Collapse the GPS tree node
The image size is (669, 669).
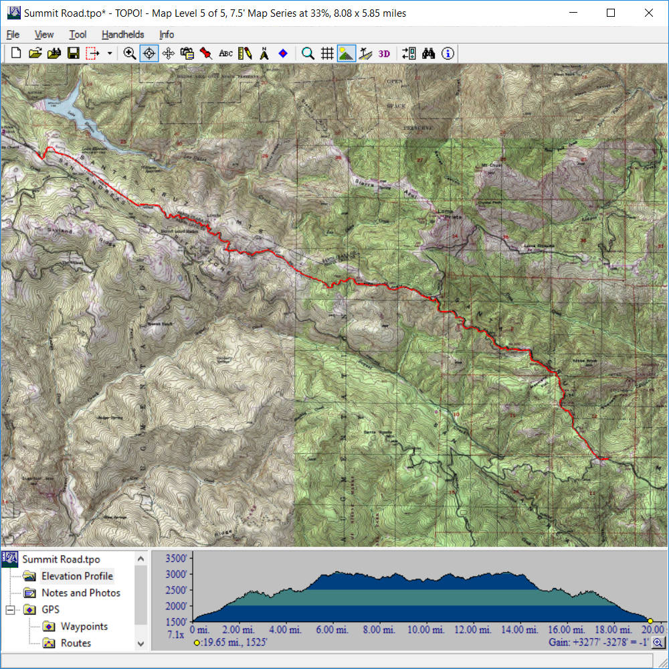tap(11, 610)
